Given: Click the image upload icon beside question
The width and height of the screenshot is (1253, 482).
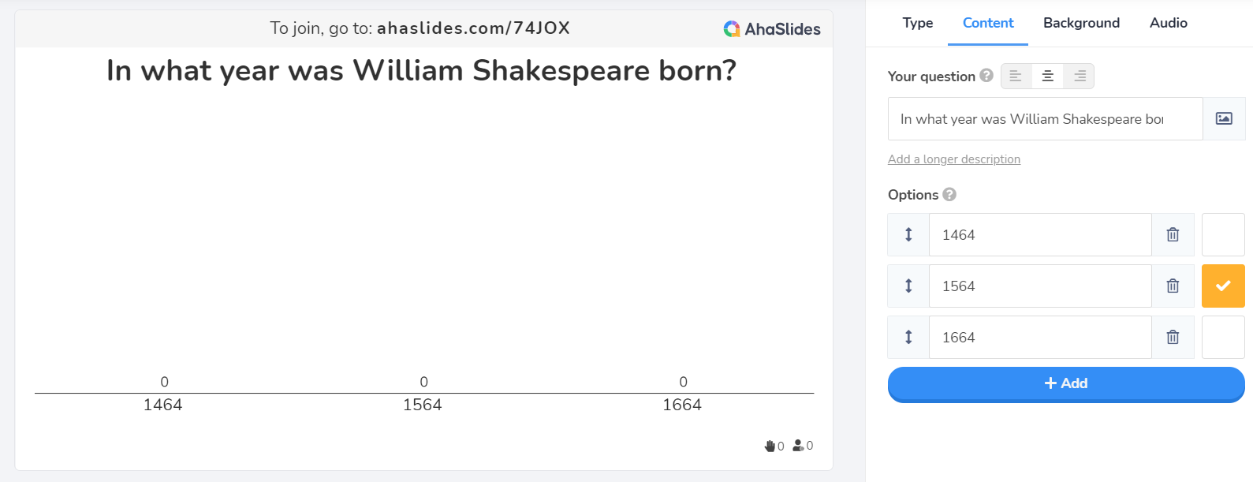Looking at the screenshot, I should (x=1224, y=118).
